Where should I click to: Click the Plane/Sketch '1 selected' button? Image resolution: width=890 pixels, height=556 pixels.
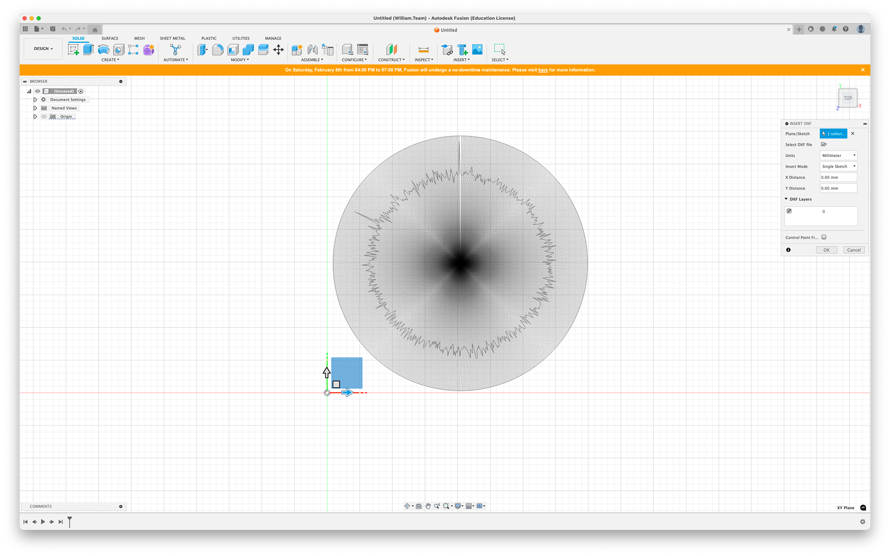[833, 134]
